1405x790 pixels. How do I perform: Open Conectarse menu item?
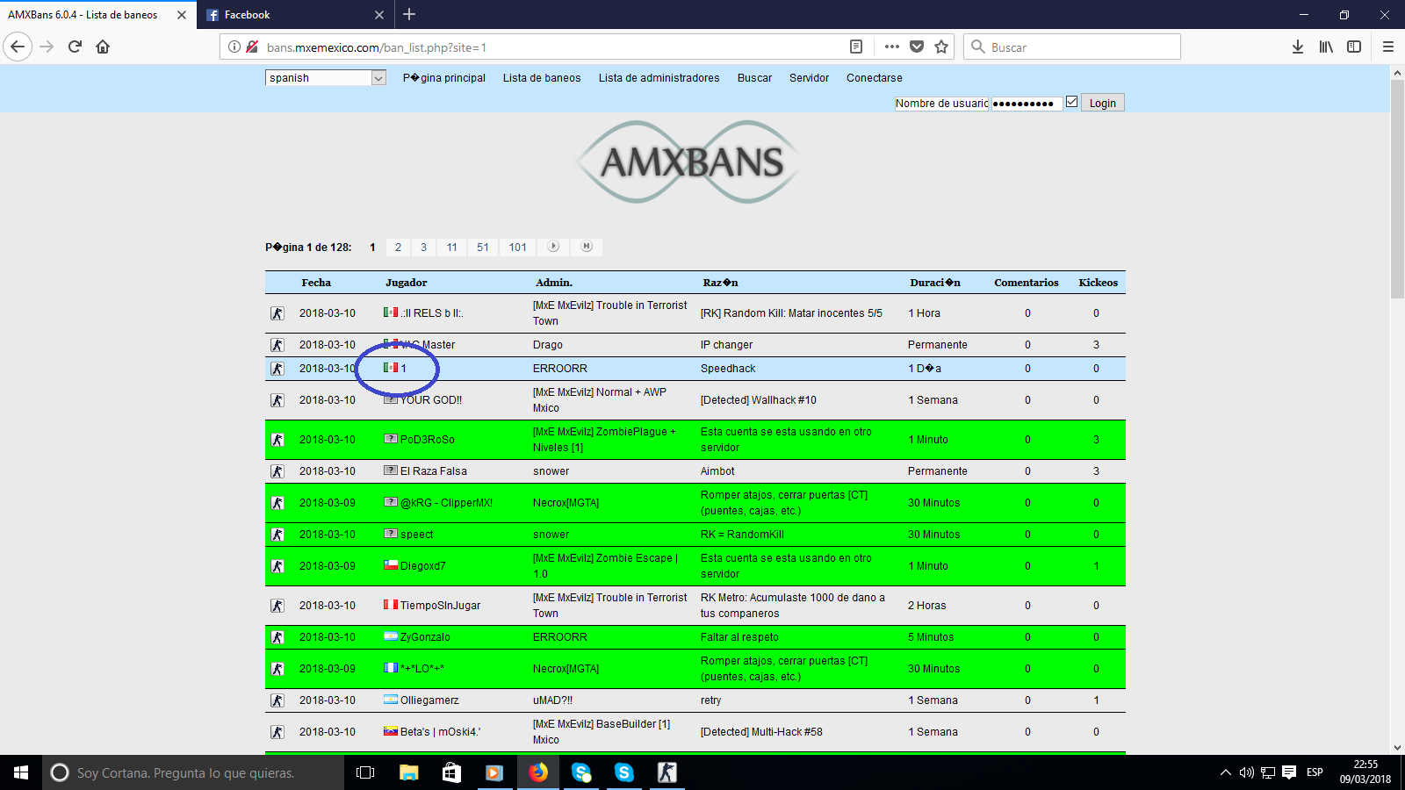pos(874,78)
